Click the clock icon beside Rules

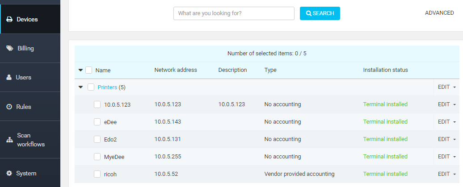point(9,107)
